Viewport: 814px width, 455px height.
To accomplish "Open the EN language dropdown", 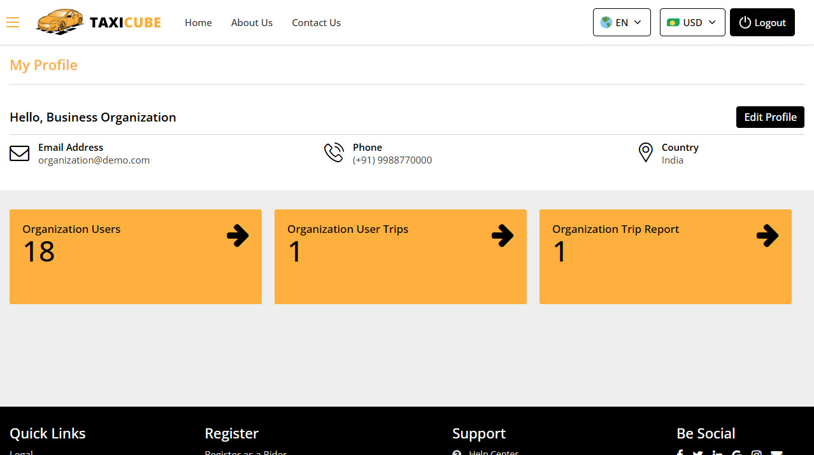I will click(x=622, y=22).
